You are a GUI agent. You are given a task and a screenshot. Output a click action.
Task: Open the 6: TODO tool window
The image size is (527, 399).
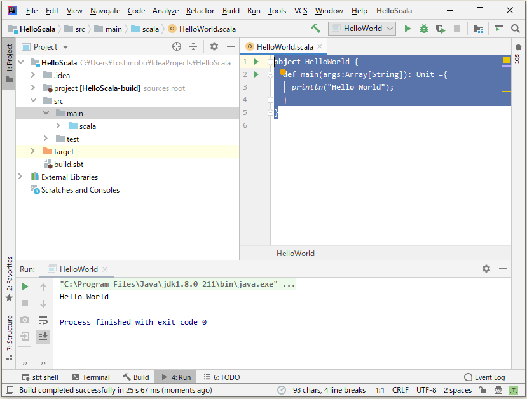[x=222, y=377]
